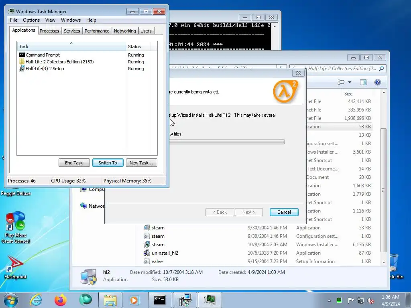Select the steam Configuration settings file icon
Image resolution: width=411 pixels, height=308 pixels.
point(147,236)
